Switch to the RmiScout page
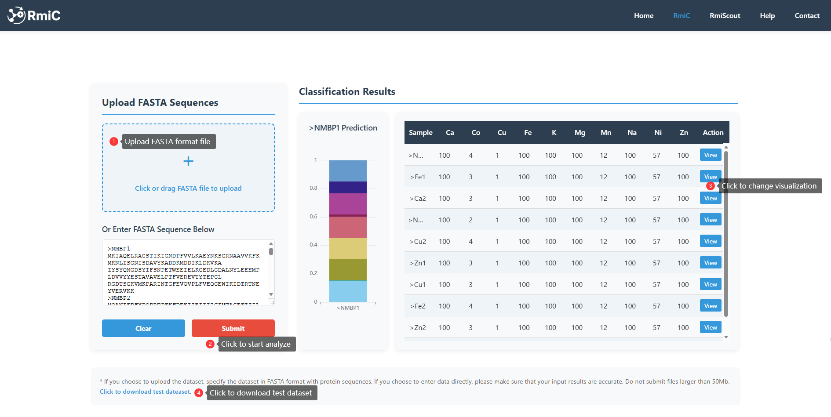 [725, 15]
